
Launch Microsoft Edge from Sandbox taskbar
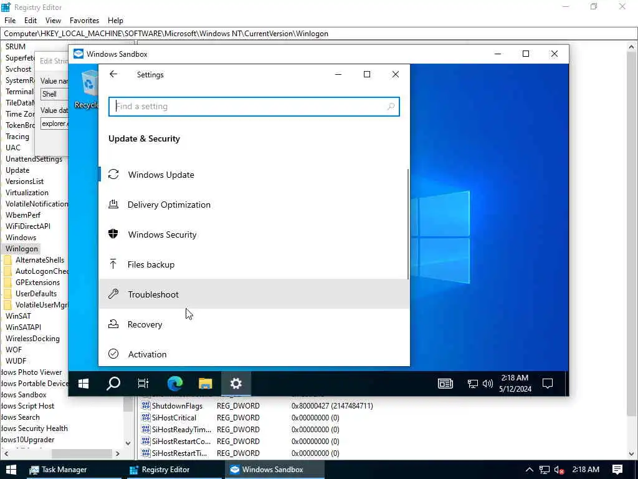(175, 384)
